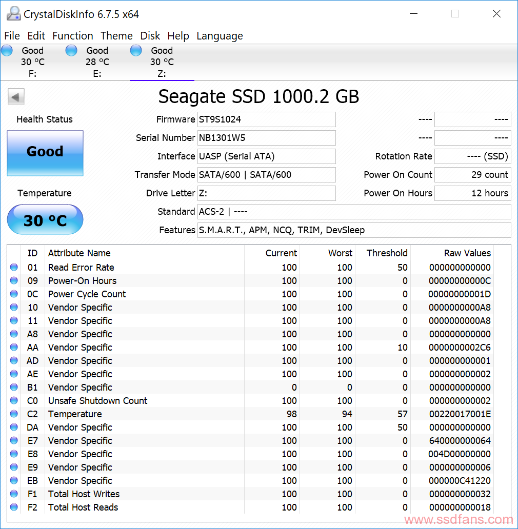Click the status orb for Total Host Writes
The height and width of the screenshot is (529, 518).
14,494
